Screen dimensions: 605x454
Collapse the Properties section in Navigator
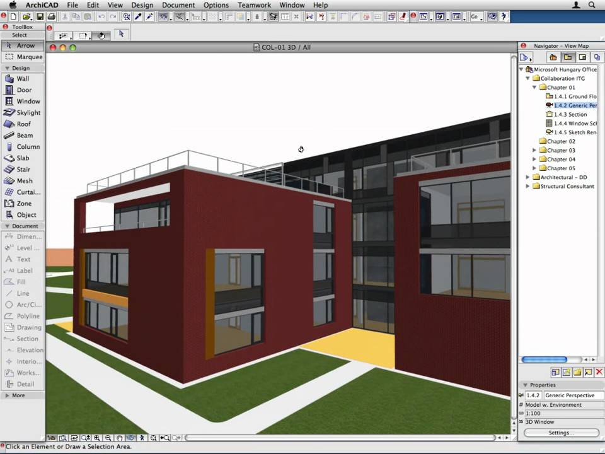525,385
